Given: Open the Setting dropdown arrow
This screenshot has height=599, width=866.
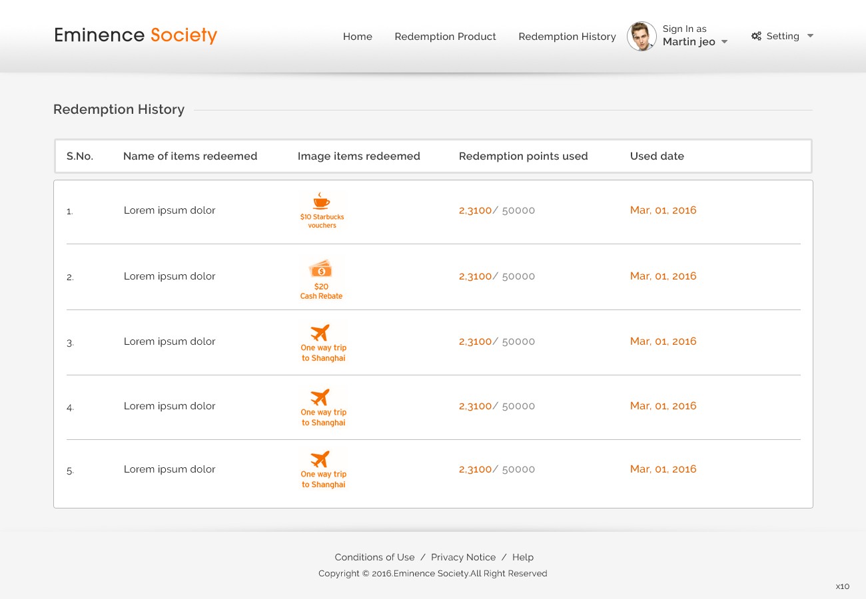Looking at the screenshot, I should pos(810,36).
